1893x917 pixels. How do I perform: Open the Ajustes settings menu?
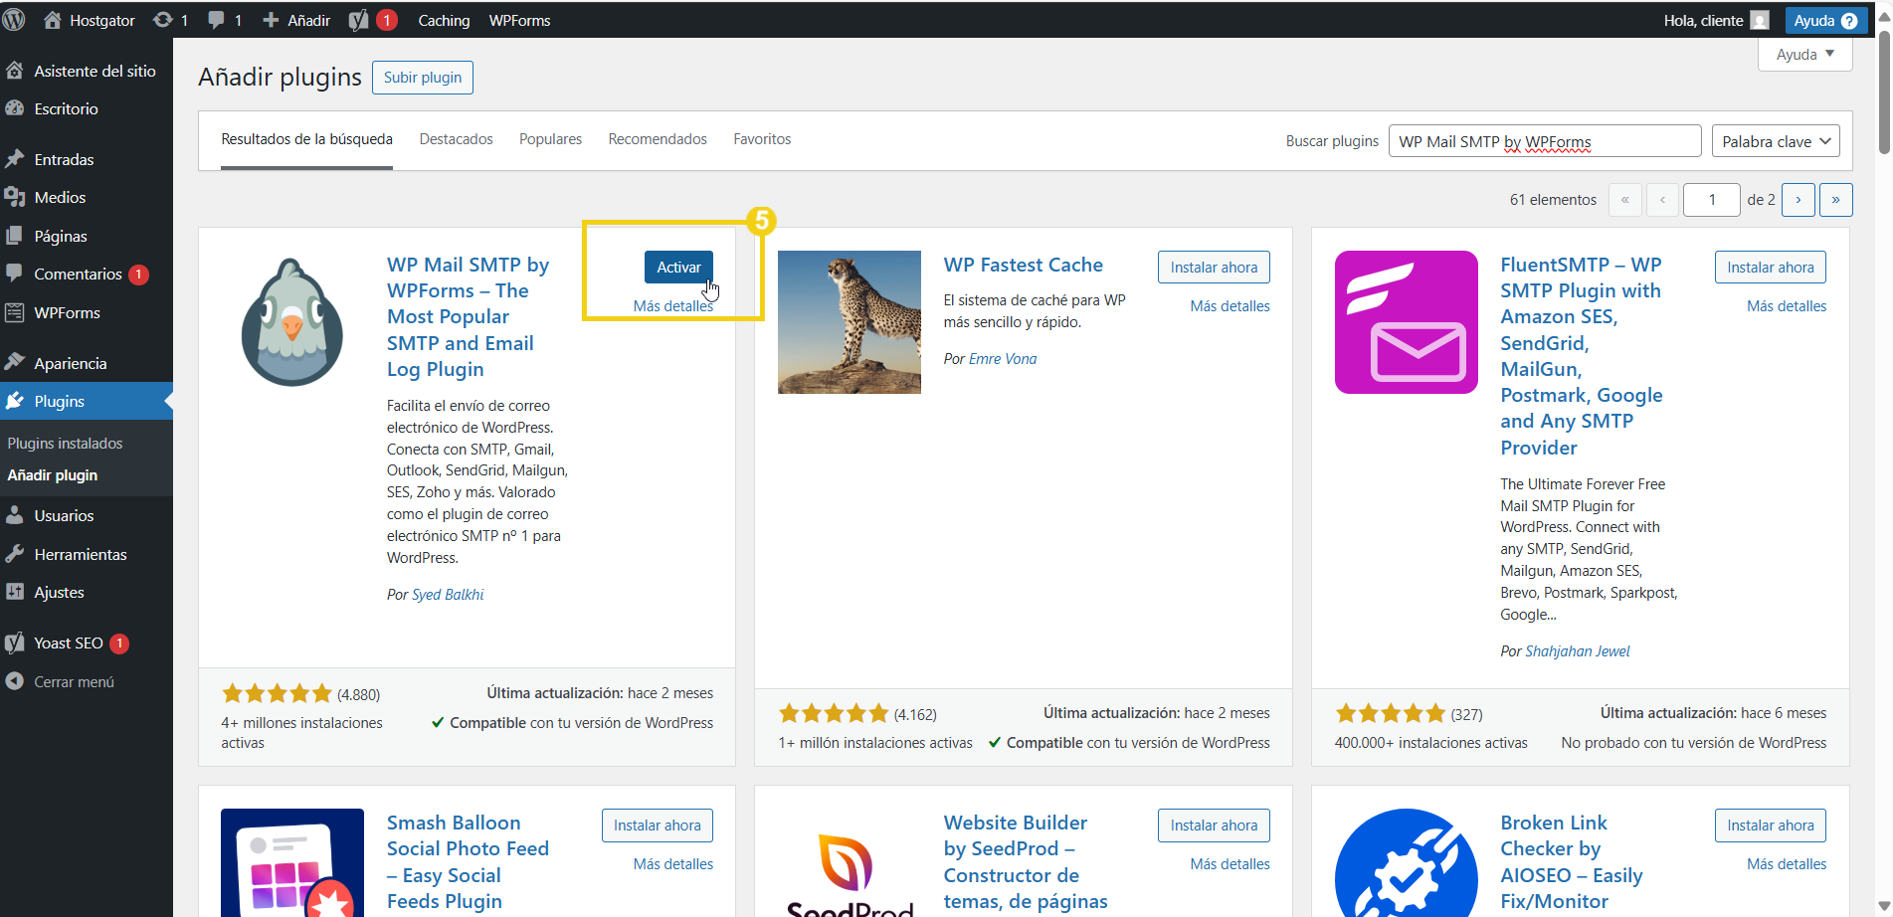pyautogui.click(x=87, y=592)
